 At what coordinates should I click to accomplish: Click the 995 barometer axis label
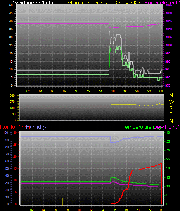coord(168,53)
